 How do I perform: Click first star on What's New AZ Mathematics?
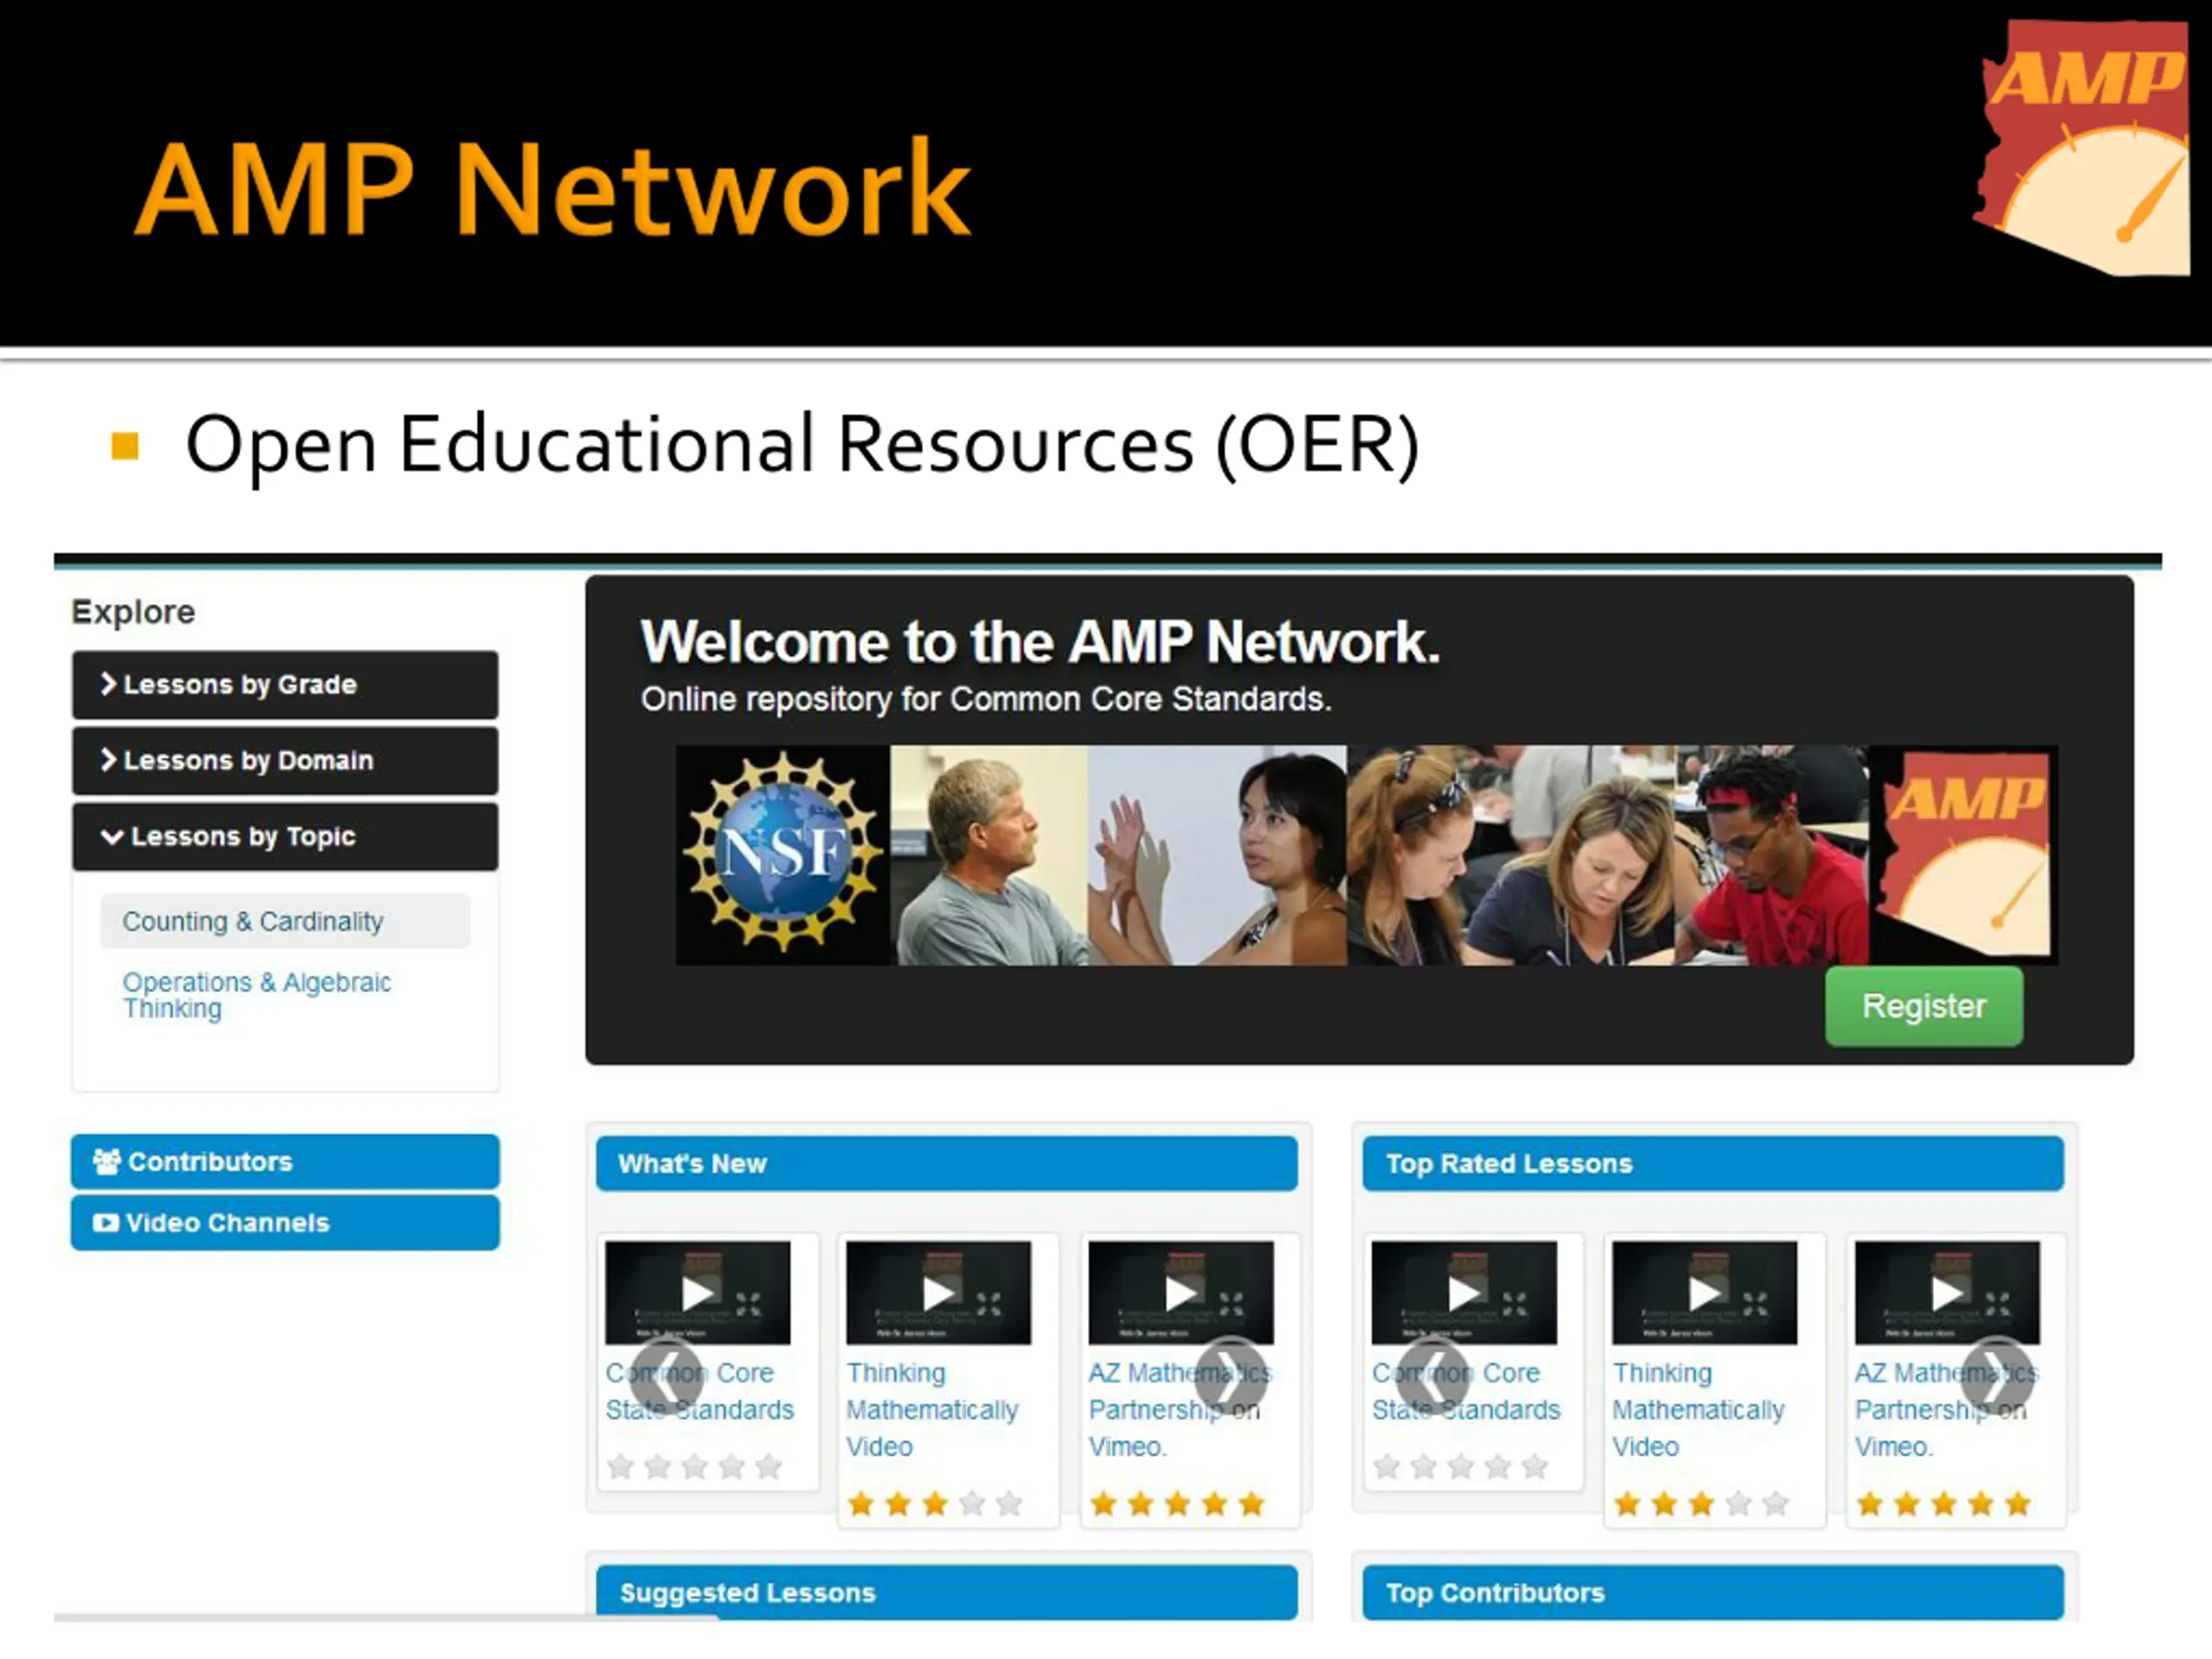click(1104, 1504)
